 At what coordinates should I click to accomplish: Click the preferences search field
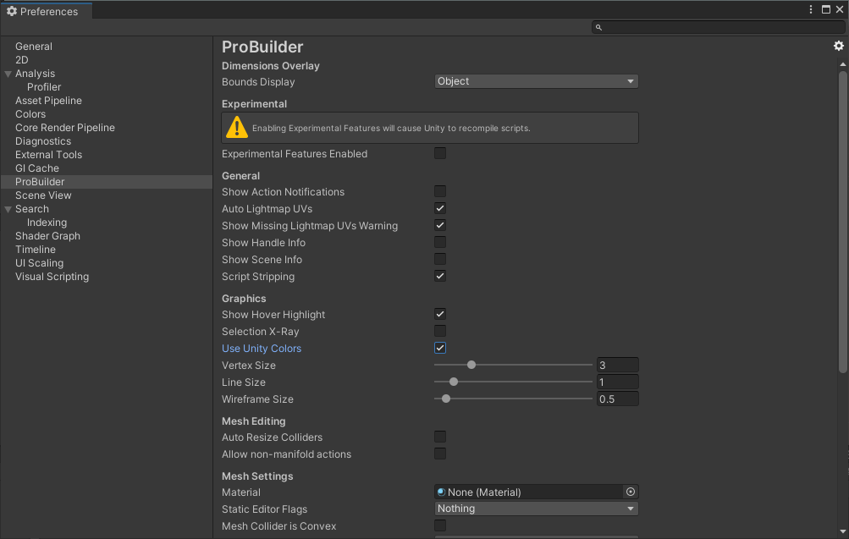coord(718,27)
